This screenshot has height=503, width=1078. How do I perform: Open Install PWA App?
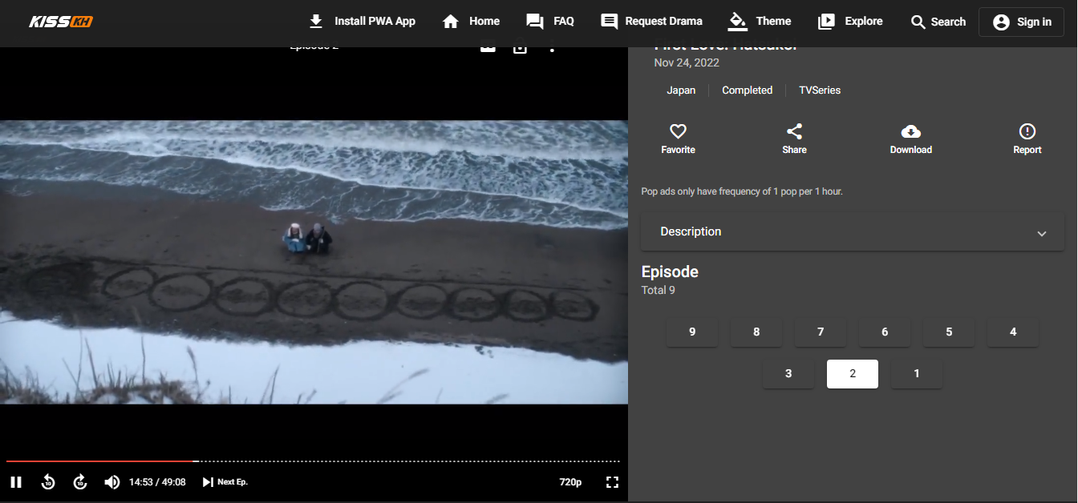tap(362, 22)
